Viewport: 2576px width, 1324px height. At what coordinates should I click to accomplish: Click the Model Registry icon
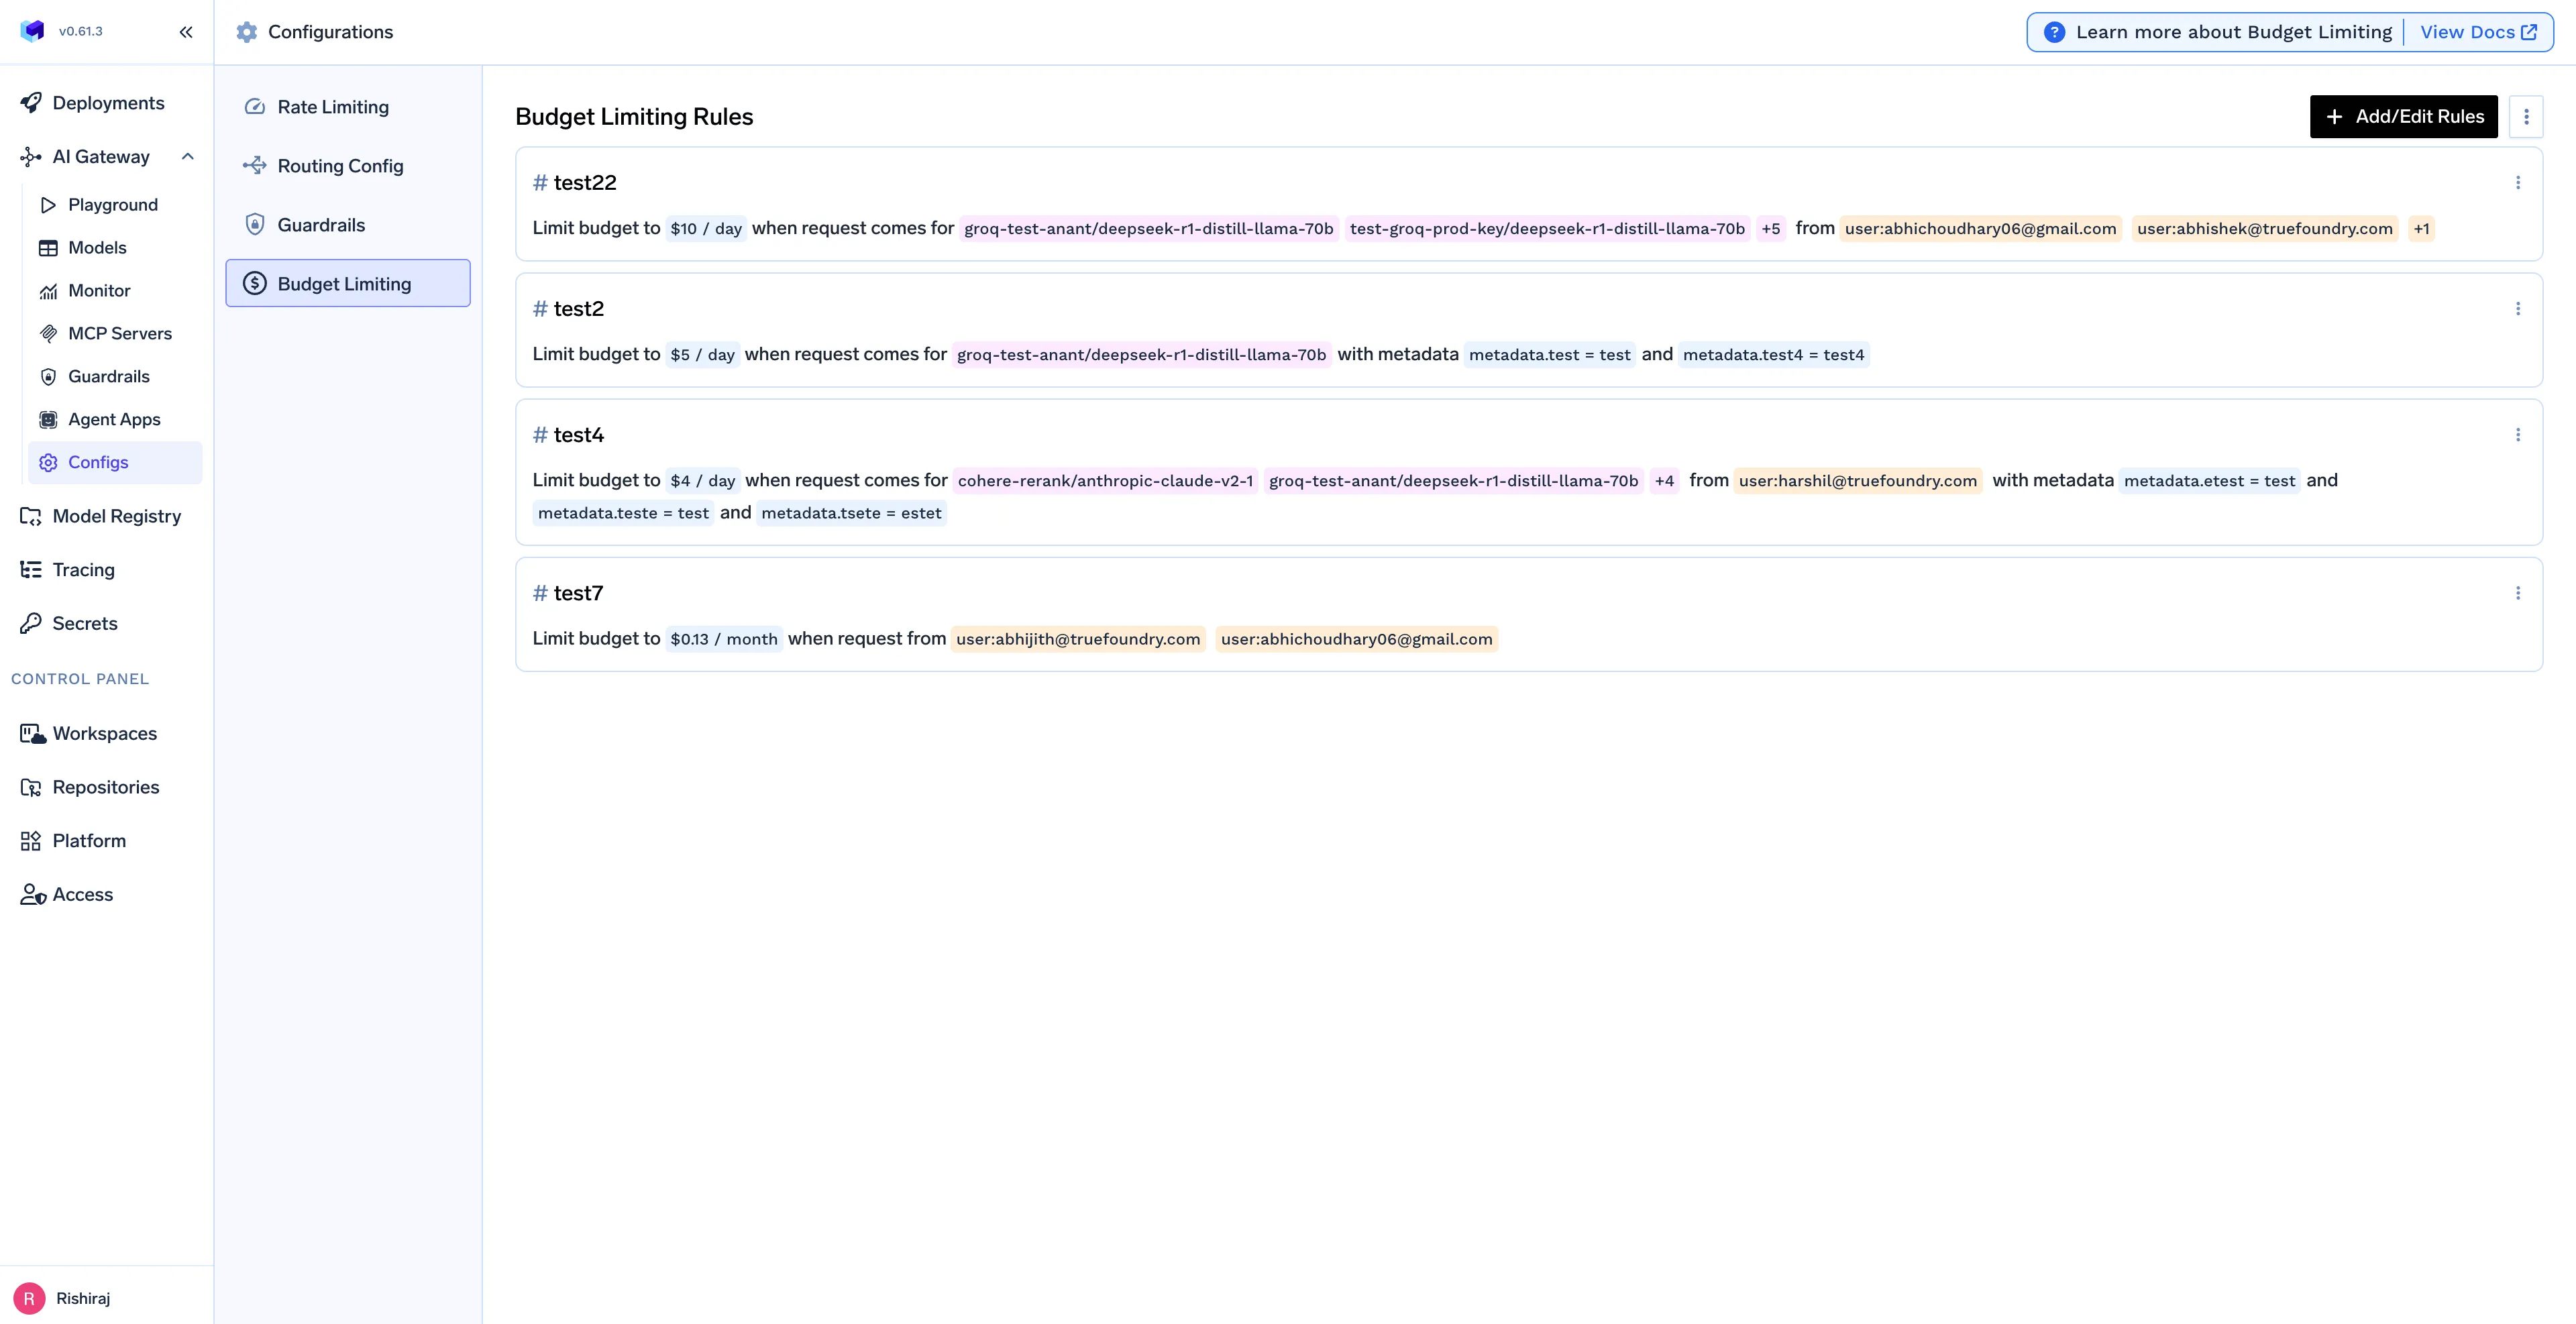(31, 516)
